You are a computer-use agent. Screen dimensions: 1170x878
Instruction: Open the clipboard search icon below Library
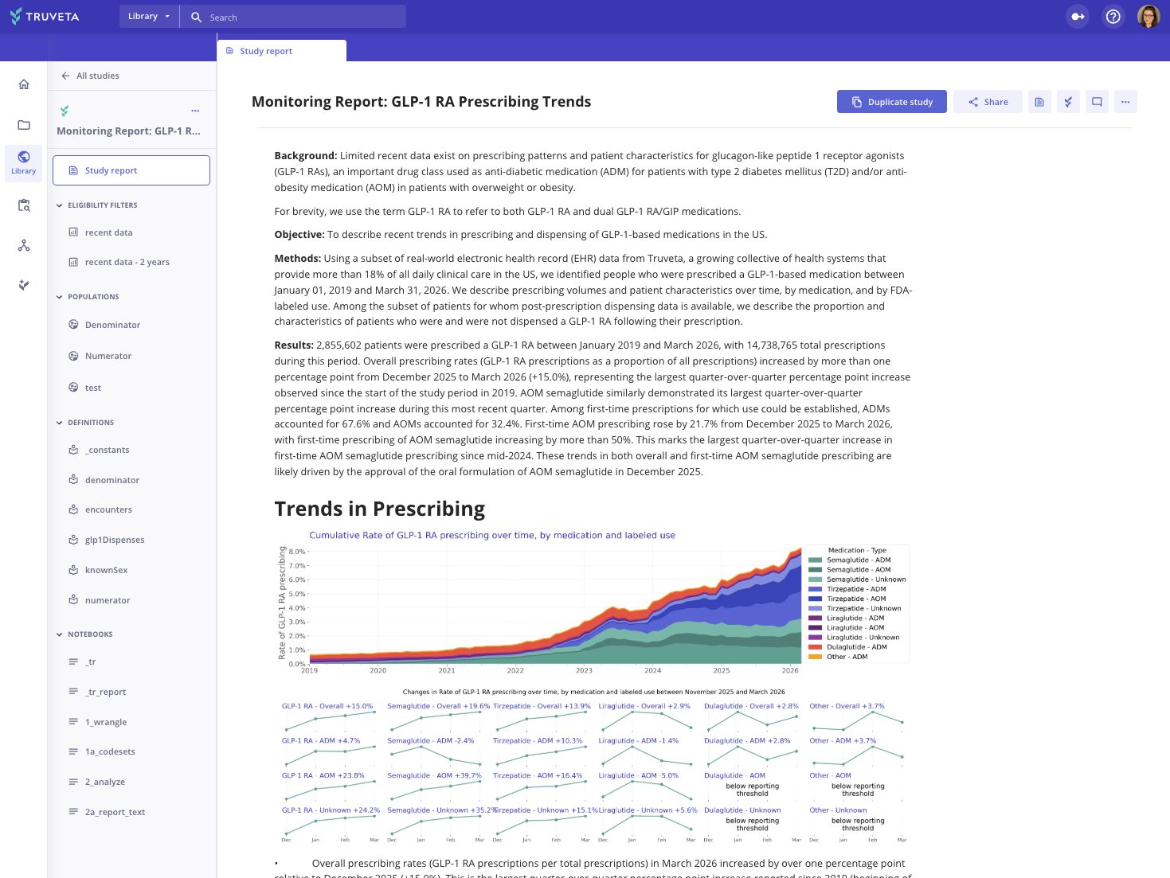pyautogui.click(x=23, y=205)
